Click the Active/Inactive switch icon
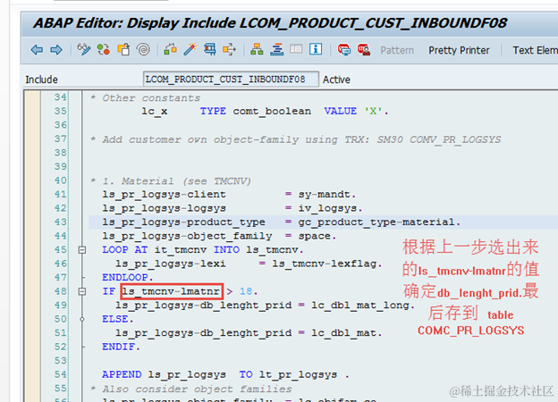 click(x=104, y=49)
